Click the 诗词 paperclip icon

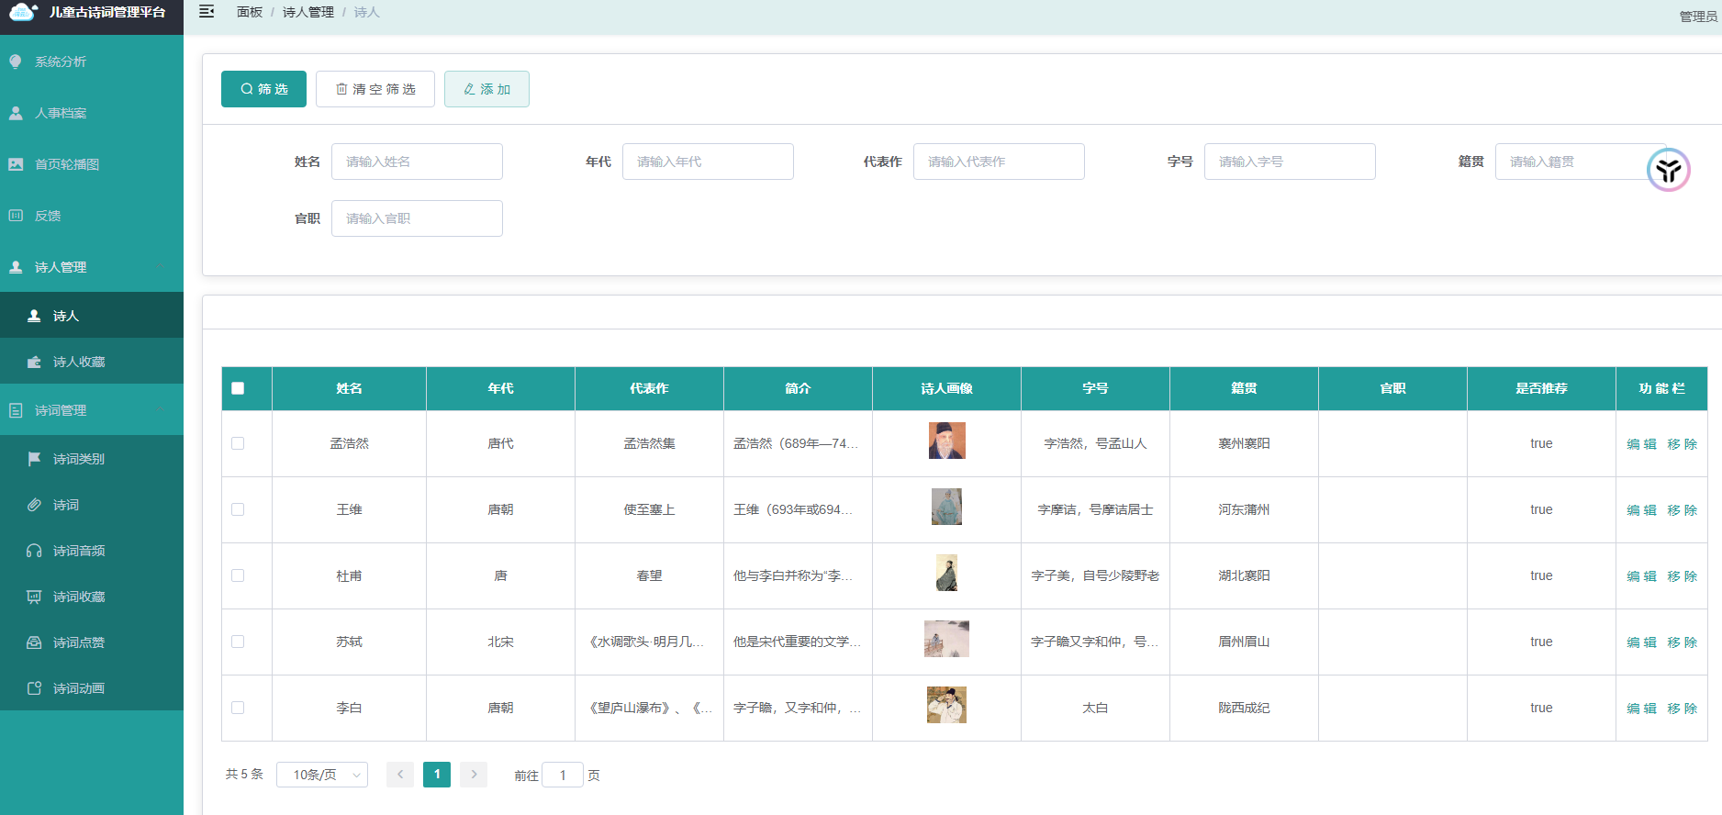tap(34, 505)
